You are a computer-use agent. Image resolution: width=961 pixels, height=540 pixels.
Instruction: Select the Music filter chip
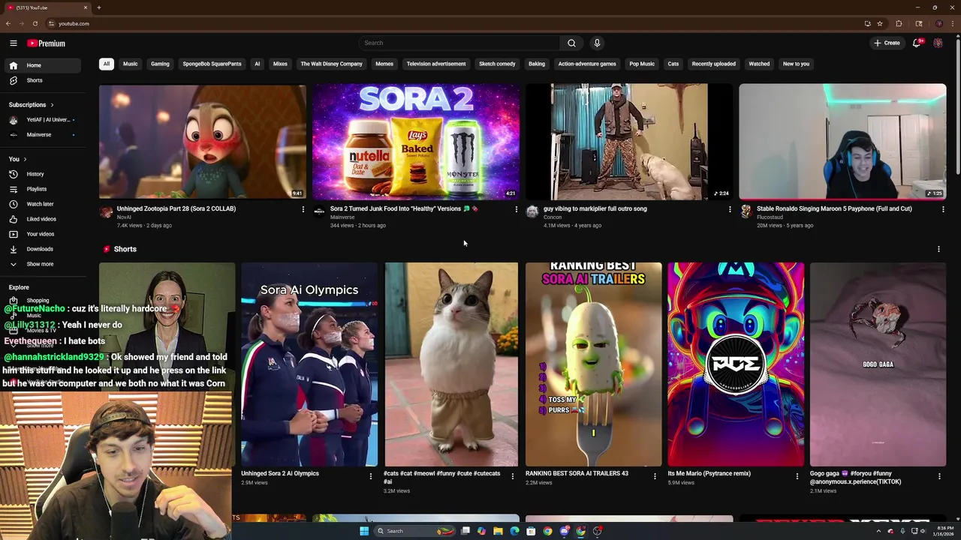pos(131,64)
